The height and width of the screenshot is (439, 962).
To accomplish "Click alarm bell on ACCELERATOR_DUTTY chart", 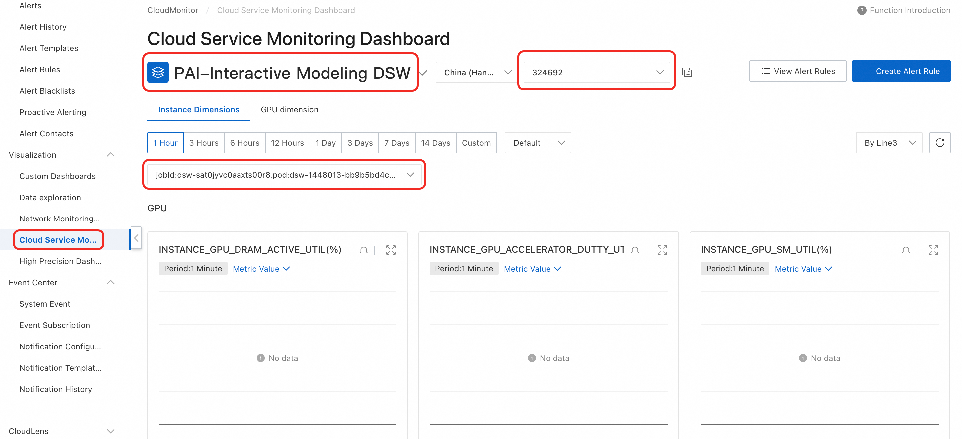I will 635,250.
